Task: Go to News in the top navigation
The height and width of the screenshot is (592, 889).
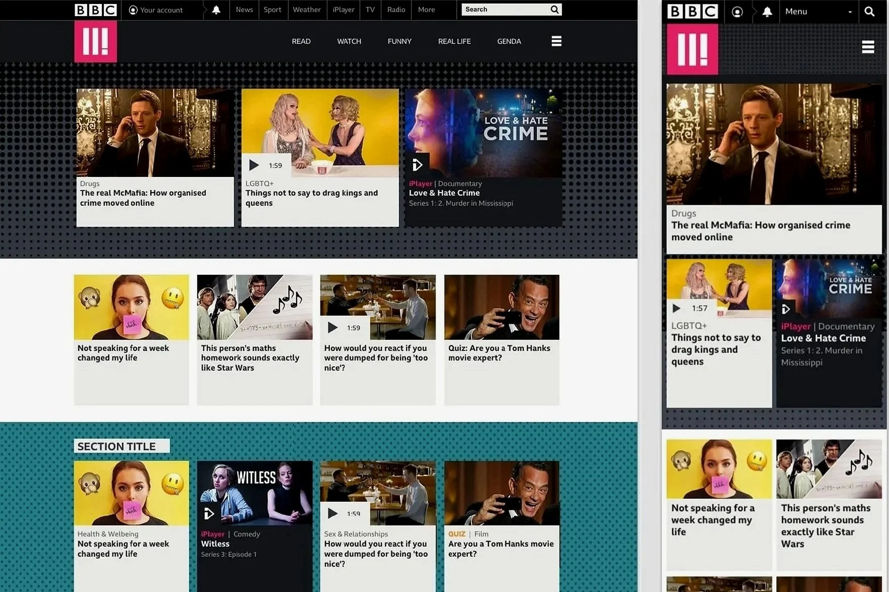Action: (x=244, y=10)
